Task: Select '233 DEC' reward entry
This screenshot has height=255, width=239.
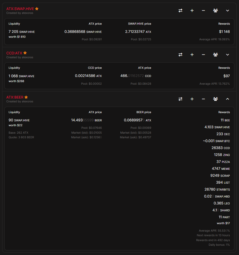Action: click(223, 134)
